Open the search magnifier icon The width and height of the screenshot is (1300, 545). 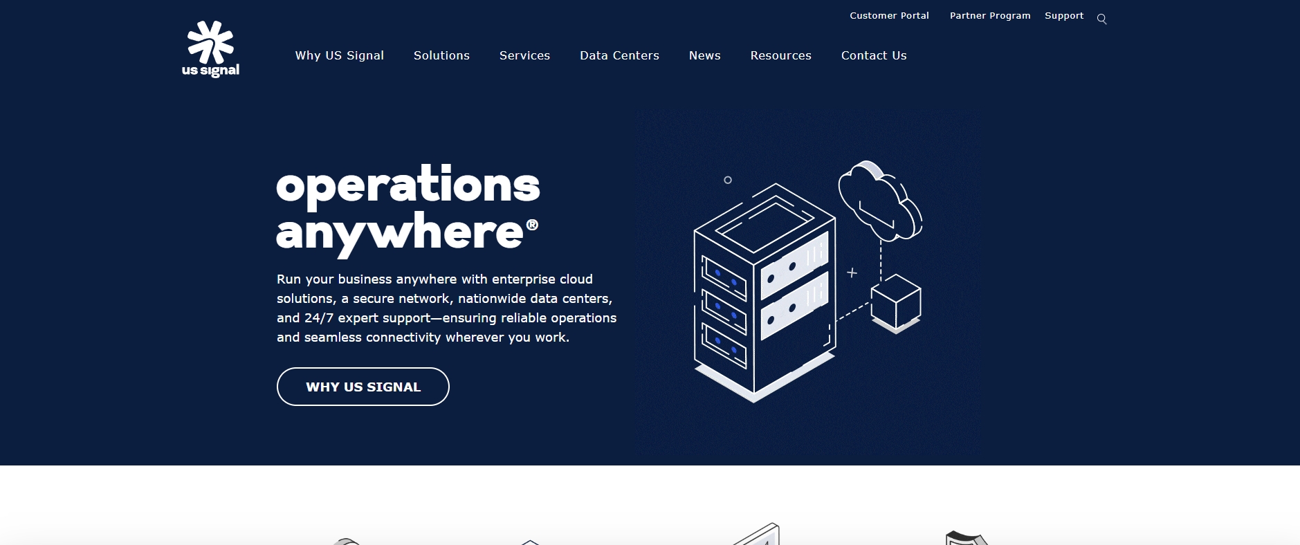pyautogui.click(x=1101, y=19)
